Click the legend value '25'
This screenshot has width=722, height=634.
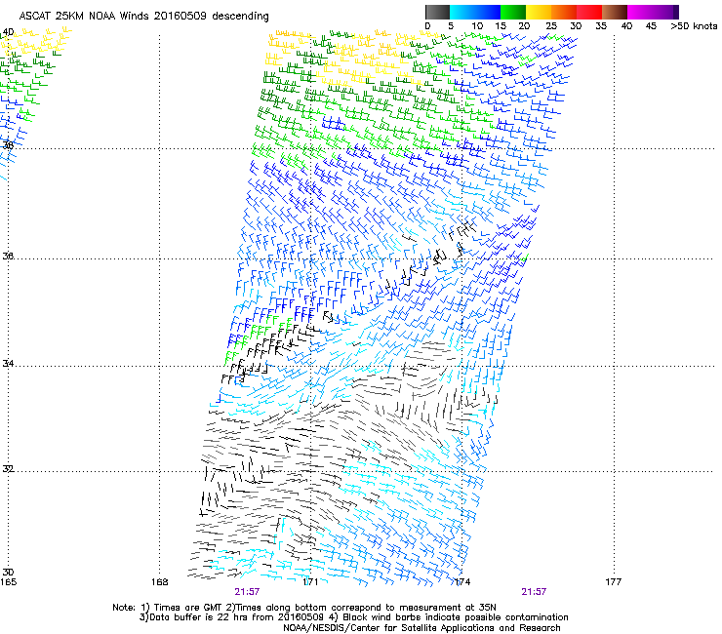tap(550, 26)
